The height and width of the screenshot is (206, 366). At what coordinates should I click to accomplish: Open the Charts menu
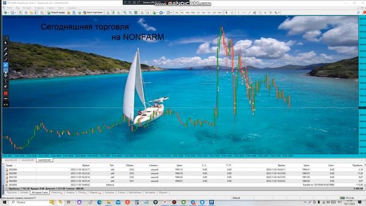(x=39, y=7)
